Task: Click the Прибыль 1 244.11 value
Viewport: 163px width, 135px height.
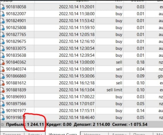Action: tap(35, 124)
